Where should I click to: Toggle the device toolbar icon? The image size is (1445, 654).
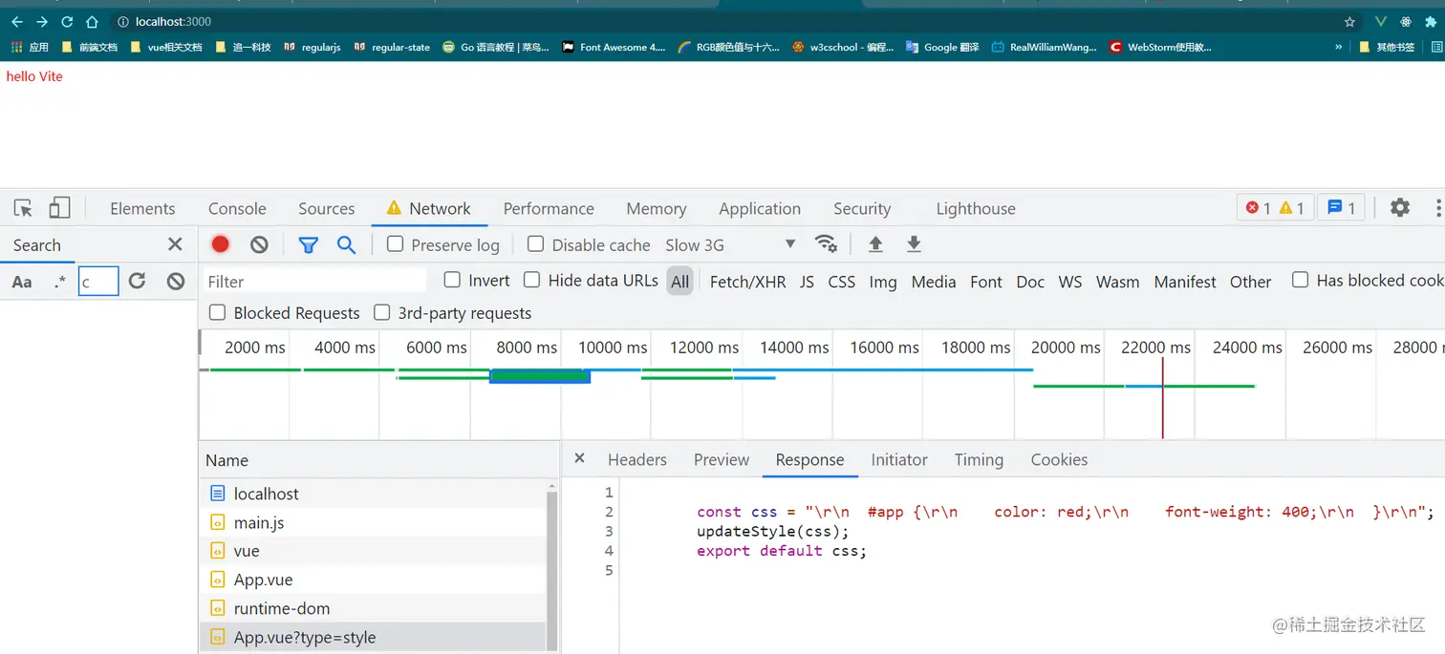pyautogui.click(x=59, y=207)
